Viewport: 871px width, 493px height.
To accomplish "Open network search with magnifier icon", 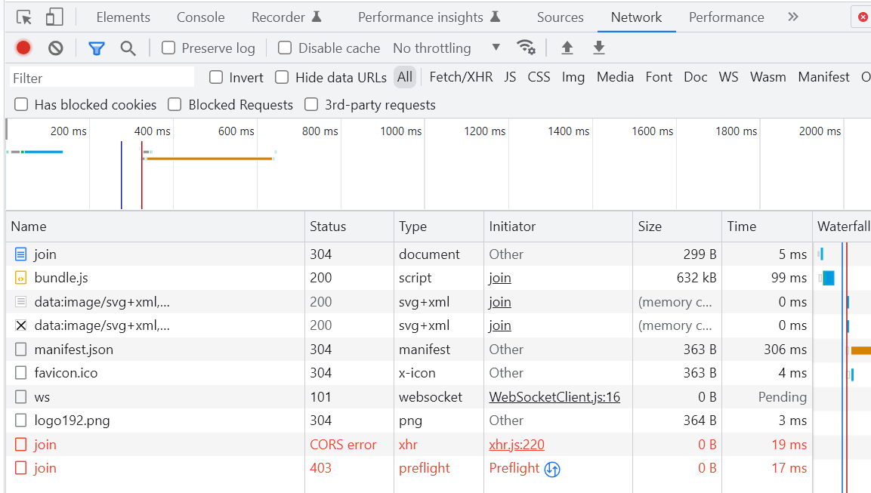I will [128, 48].
